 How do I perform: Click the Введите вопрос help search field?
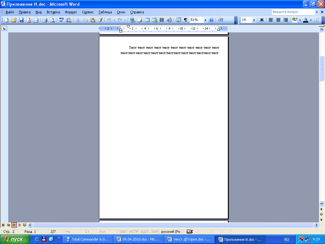pos(293,12)
